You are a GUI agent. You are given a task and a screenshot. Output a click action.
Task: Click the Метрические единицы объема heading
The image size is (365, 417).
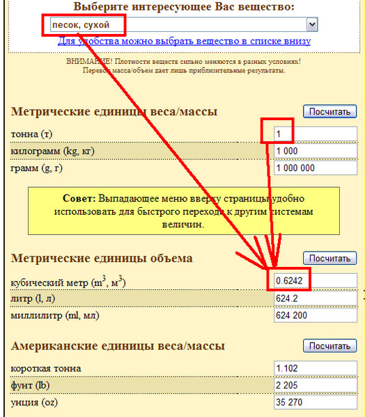102,259
